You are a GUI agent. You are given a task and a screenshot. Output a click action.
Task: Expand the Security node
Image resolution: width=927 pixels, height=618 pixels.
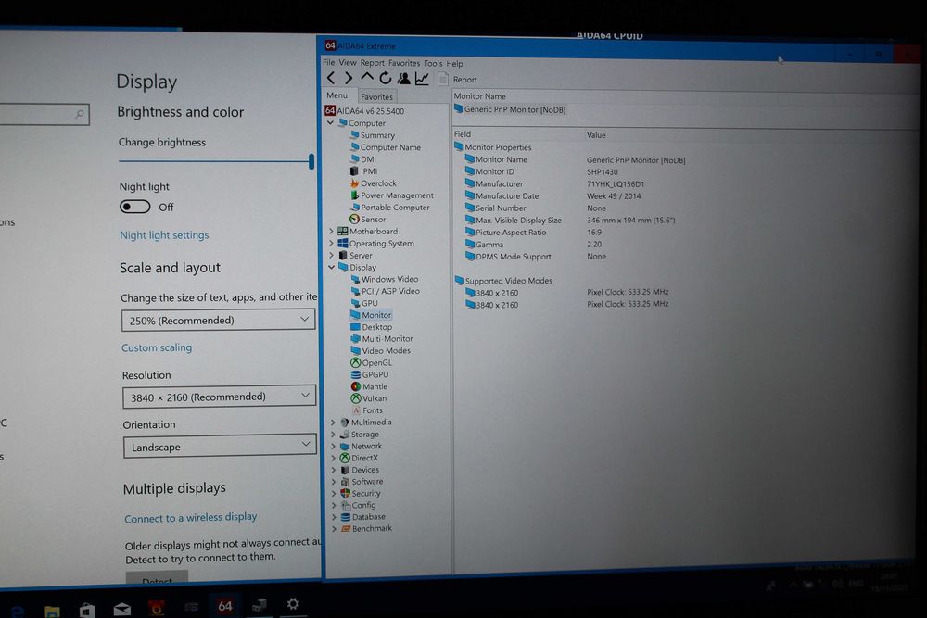click(x=334, y=493)
